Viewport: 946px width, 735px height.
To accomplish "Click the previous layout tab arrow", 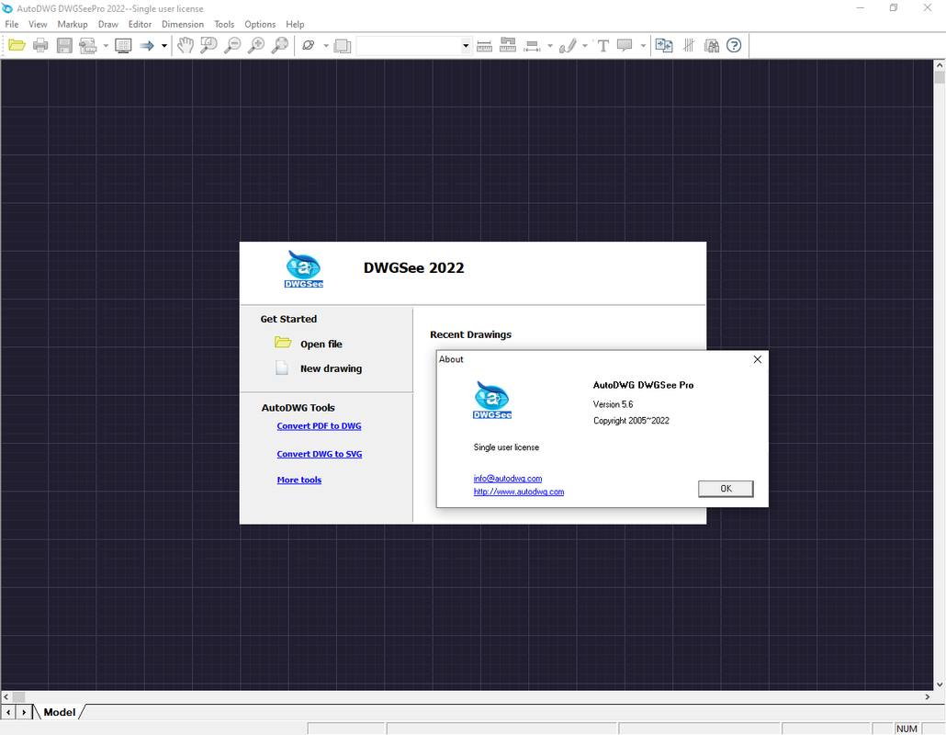I will [x=8, y=713].
